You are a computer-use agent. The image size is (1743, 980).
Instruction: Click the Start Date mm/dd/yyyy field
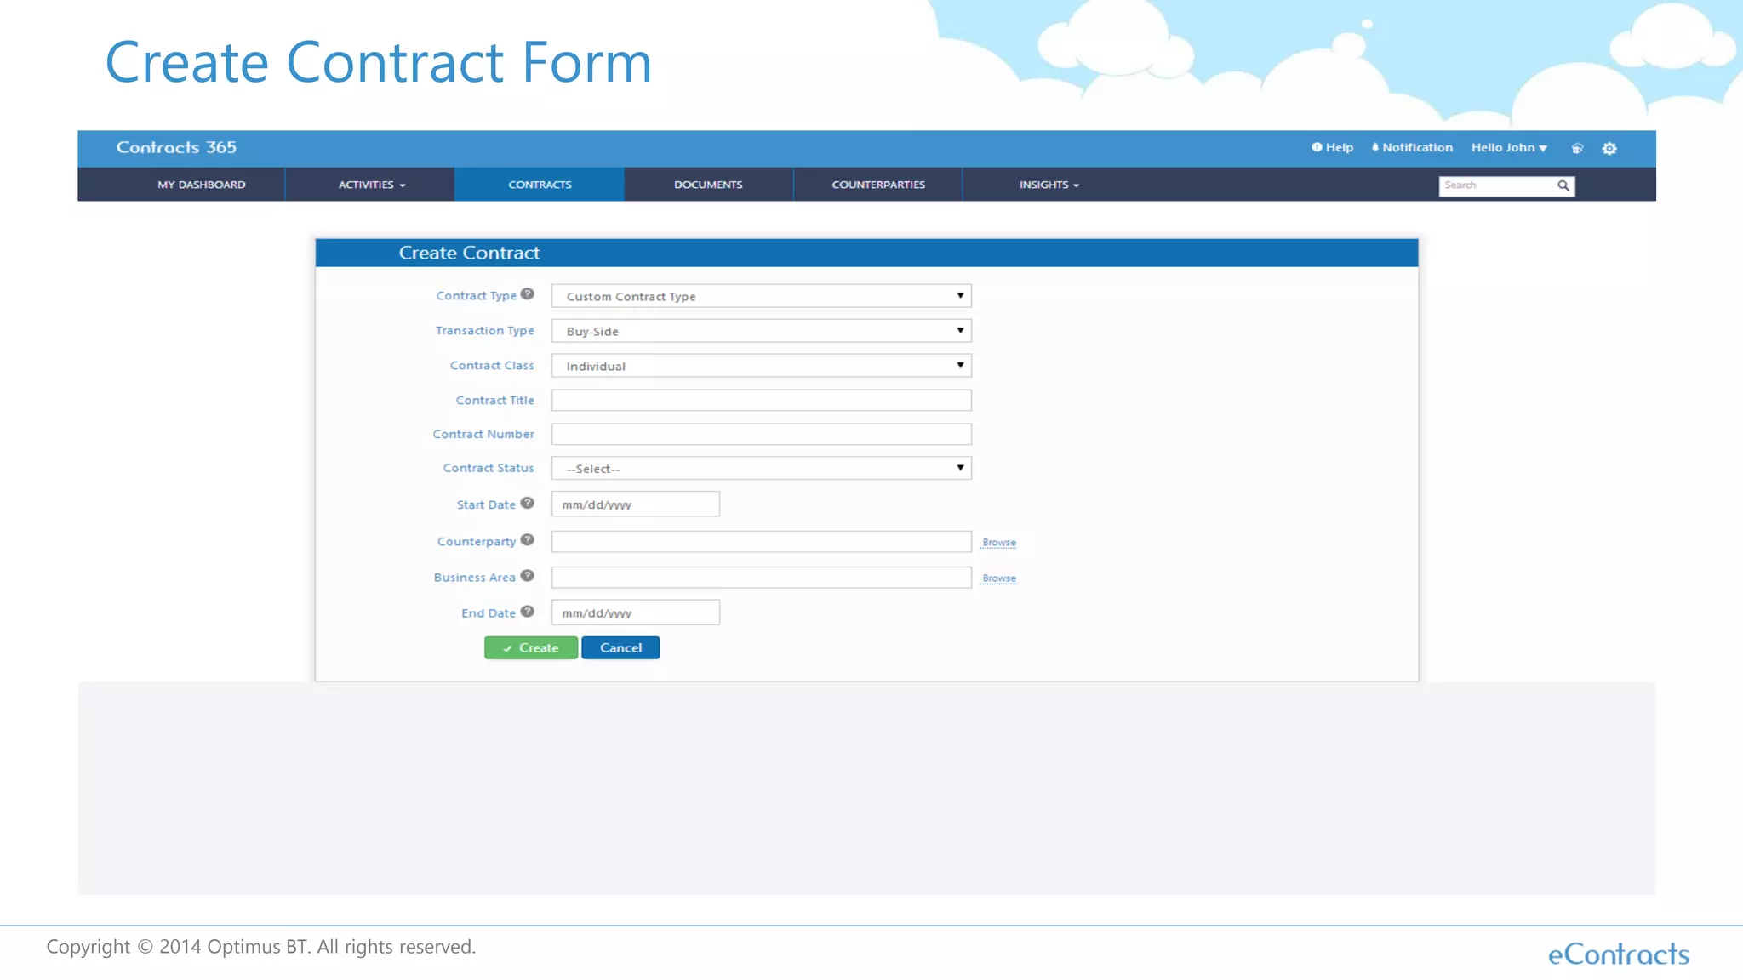pos(636,504)
